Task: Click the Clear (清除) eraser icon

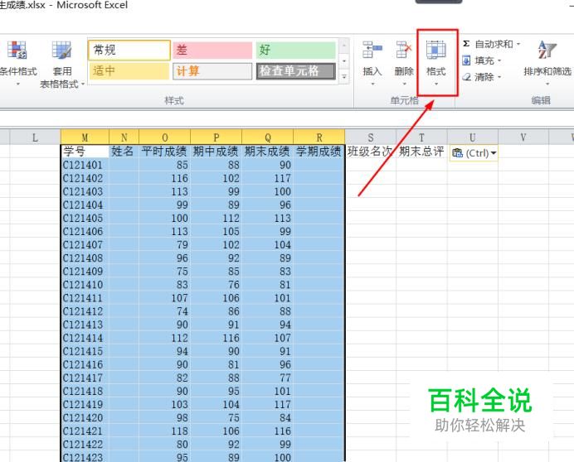Action: point(467,77)
